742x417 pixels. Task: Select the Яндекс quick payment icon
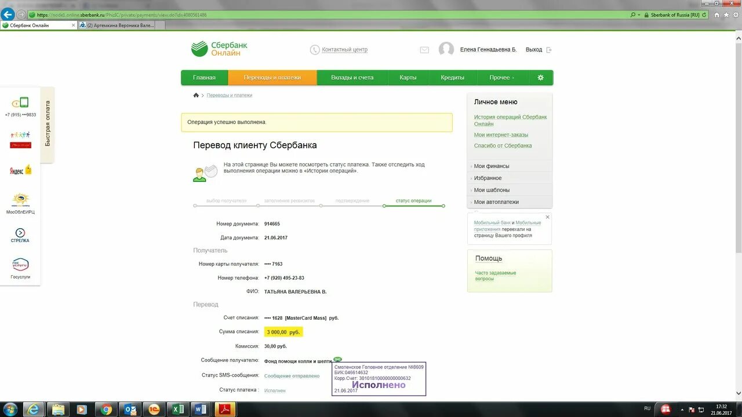20,170
